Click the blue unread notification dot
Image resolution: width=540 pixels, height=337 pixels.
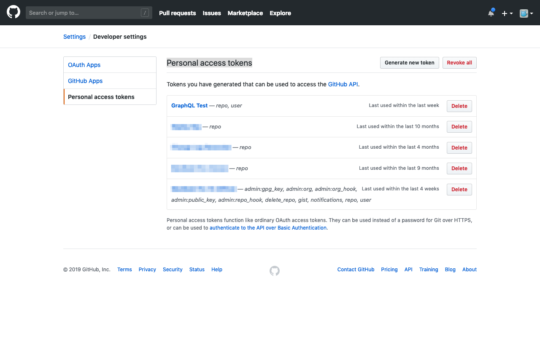pyautogui.click(x=494, y=9)
